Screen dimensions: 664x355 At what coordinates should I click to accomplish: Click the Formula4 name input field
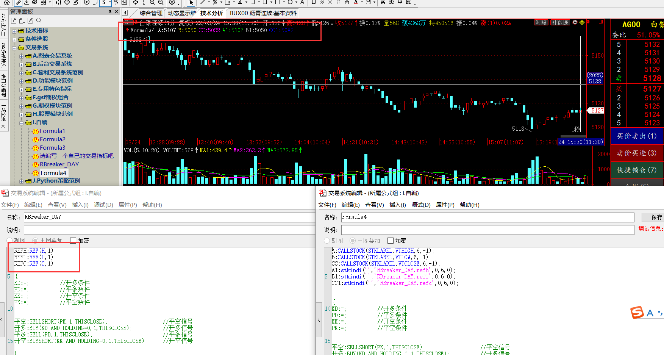tap(487, 217)
